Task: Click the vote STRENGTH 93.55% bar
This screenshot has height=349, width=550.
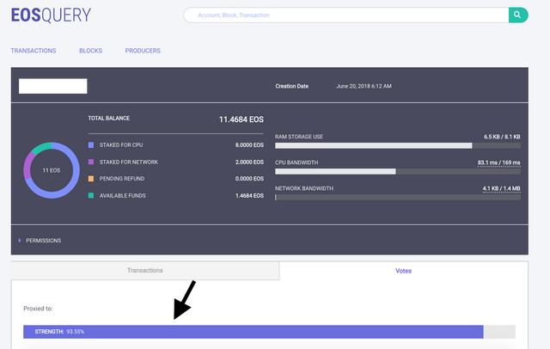Action: [269, 332]
